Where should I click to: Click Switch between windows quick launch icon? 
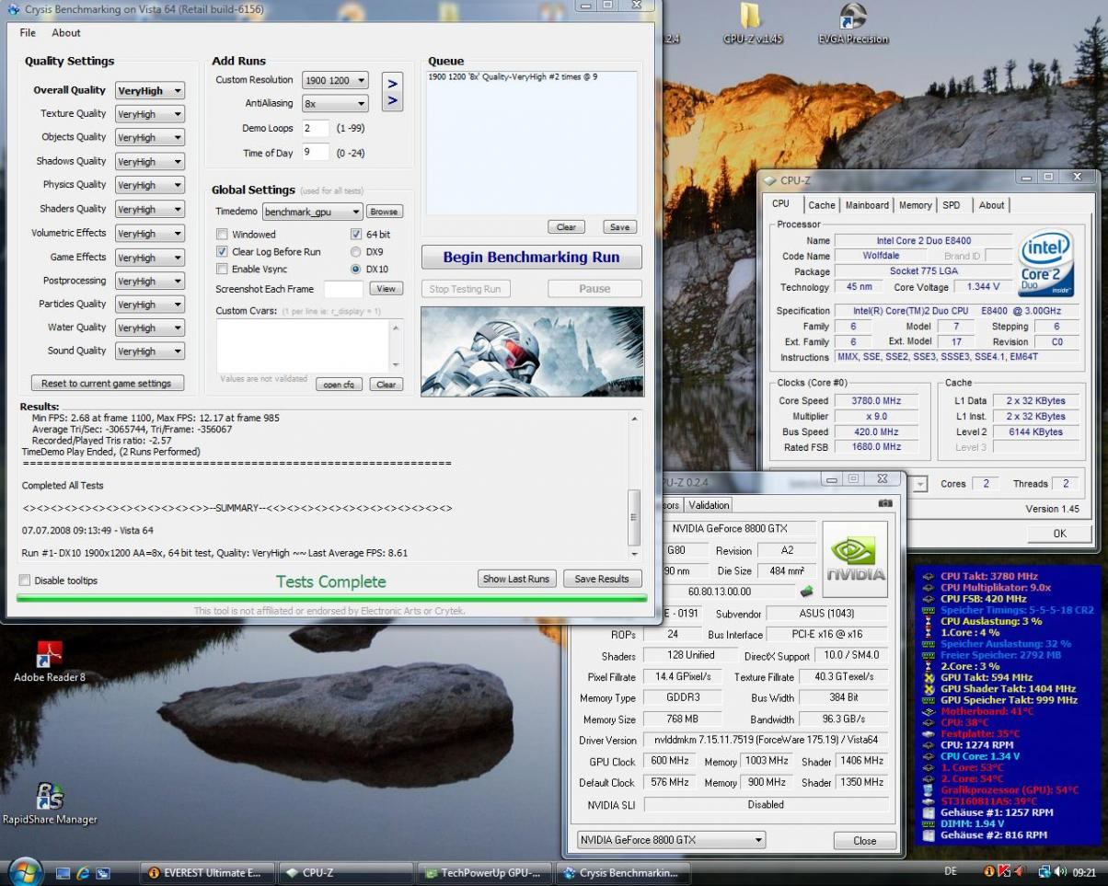coord(103,873)
